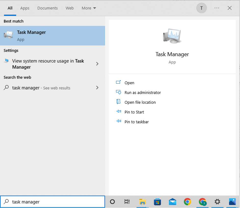Click the search box magnifier icon
240x208 pixels.
tap(6, 202)
